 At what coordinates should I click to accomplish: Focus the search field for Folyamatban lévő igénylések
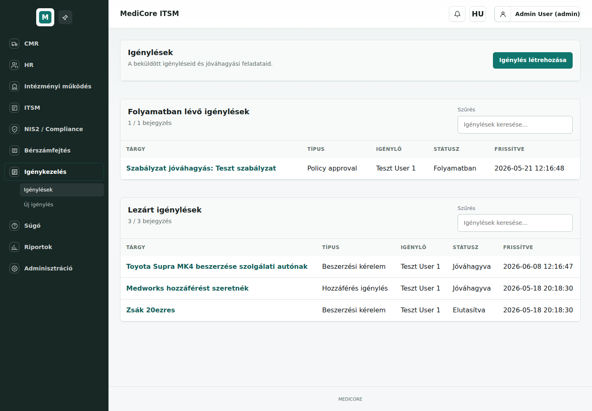click(x=515, y=125)
